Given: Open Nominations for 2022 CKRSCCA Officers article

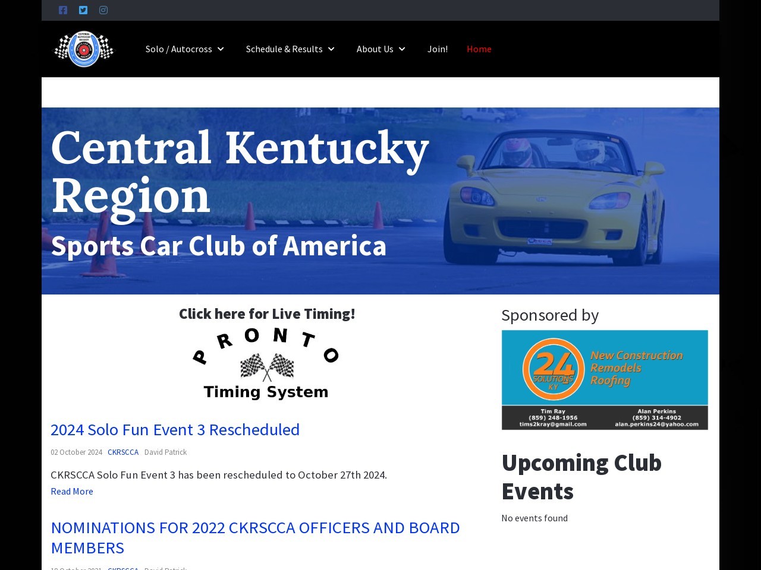Looking at the screenshot, I should pyautogui.click(x=255, y=537).
